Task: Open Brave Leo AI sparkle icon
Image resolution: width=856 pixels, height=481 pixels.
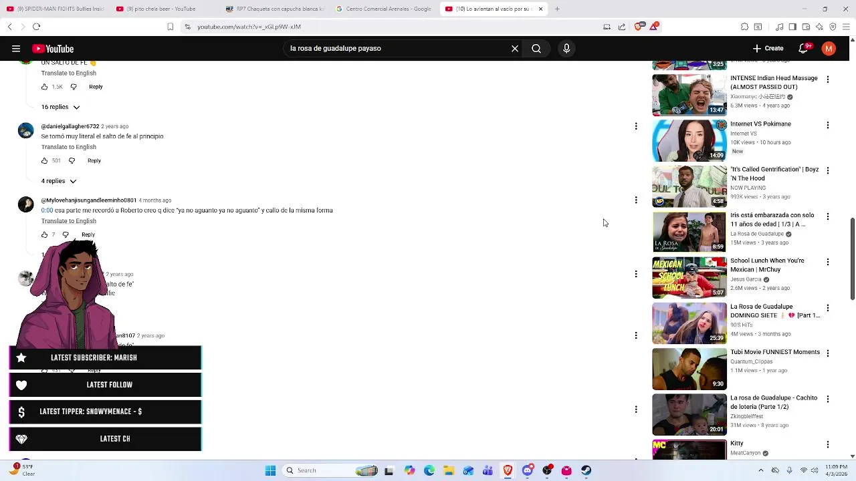Action: coord(819,27)
